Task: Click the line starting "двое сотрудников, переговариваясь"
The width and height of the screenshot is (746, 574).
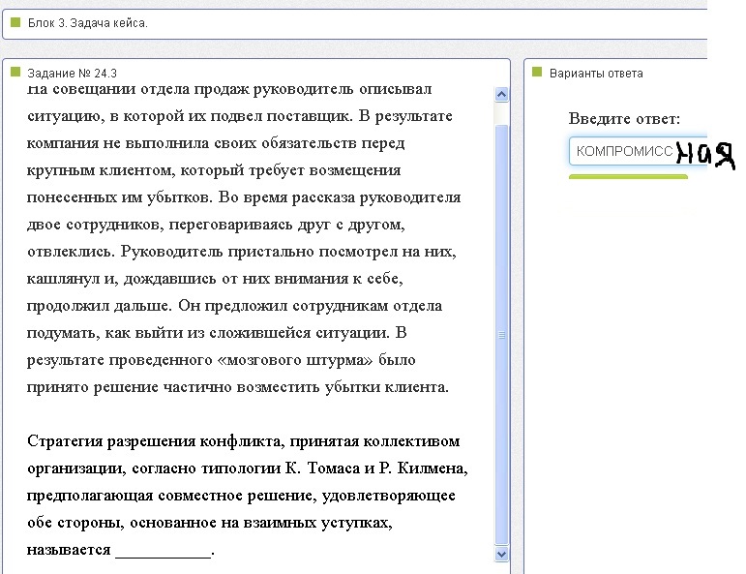Action: 216,225
